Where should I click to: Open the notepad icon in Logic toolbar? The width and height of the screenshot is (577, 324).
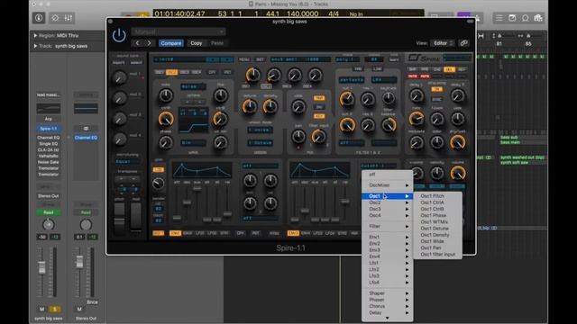[x=512, y=18]
